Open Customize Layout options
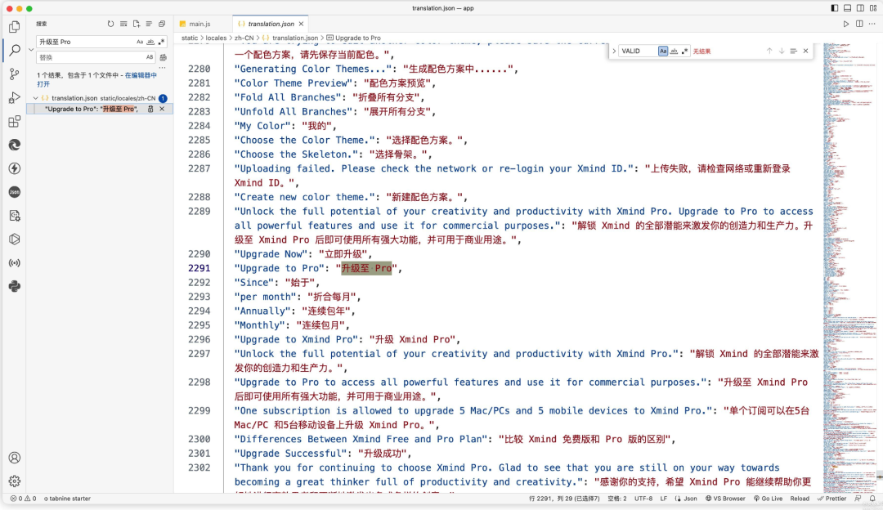The image size is (883, 510). 873,8
